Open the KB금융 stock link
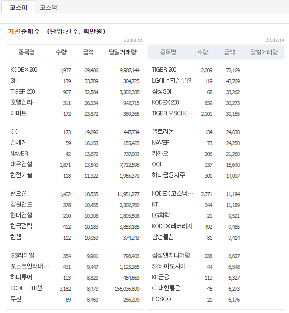Viewport: 289px width, 313px height. pyautogui.click(x=160, y=277)
